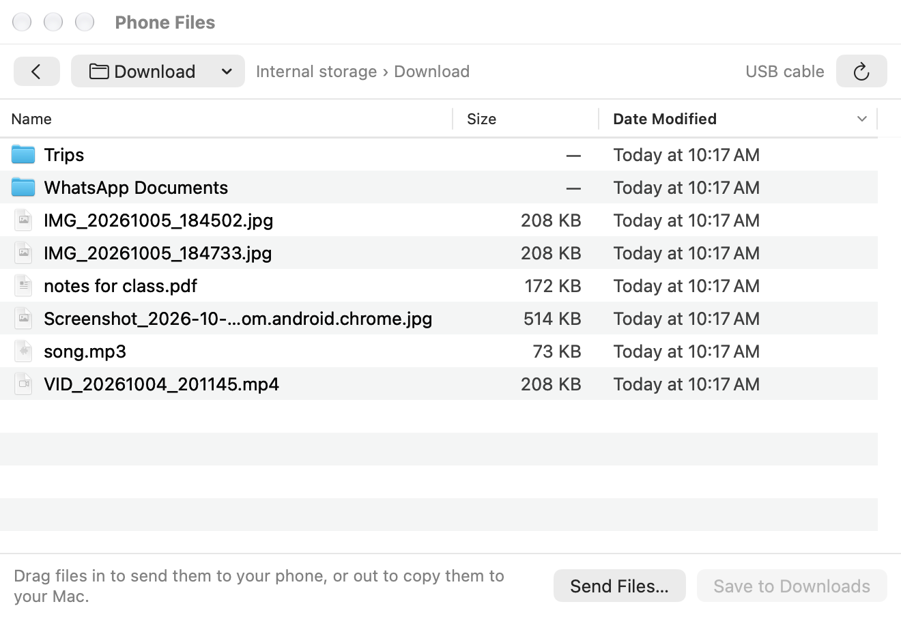Select the file name VID_20261004_201145.mp4
Screen dimensions: 901x617
[x=161, y=384]
